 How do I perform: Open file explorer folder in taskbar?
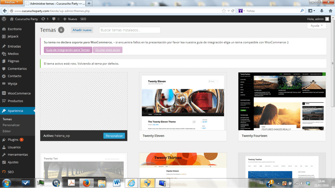click(102, 183)
